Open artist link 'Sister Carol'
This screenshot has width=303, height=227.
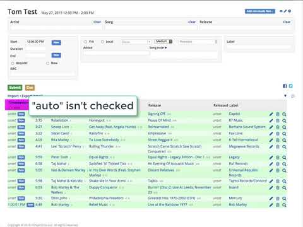tap(60, 134)
